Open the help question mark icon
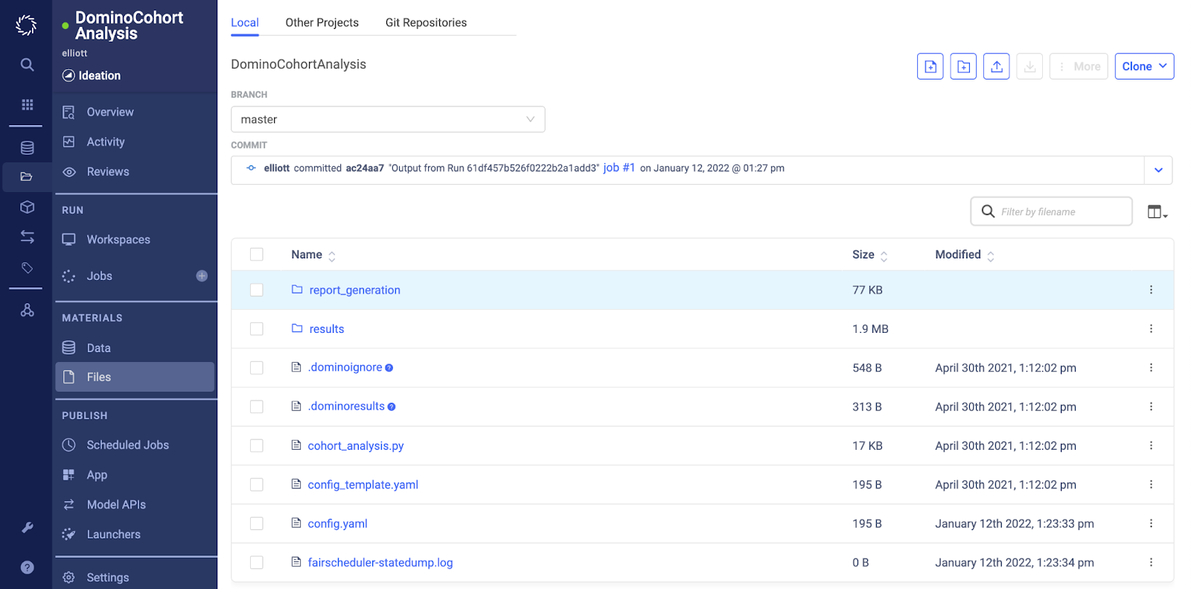 [x=28, y=567]
